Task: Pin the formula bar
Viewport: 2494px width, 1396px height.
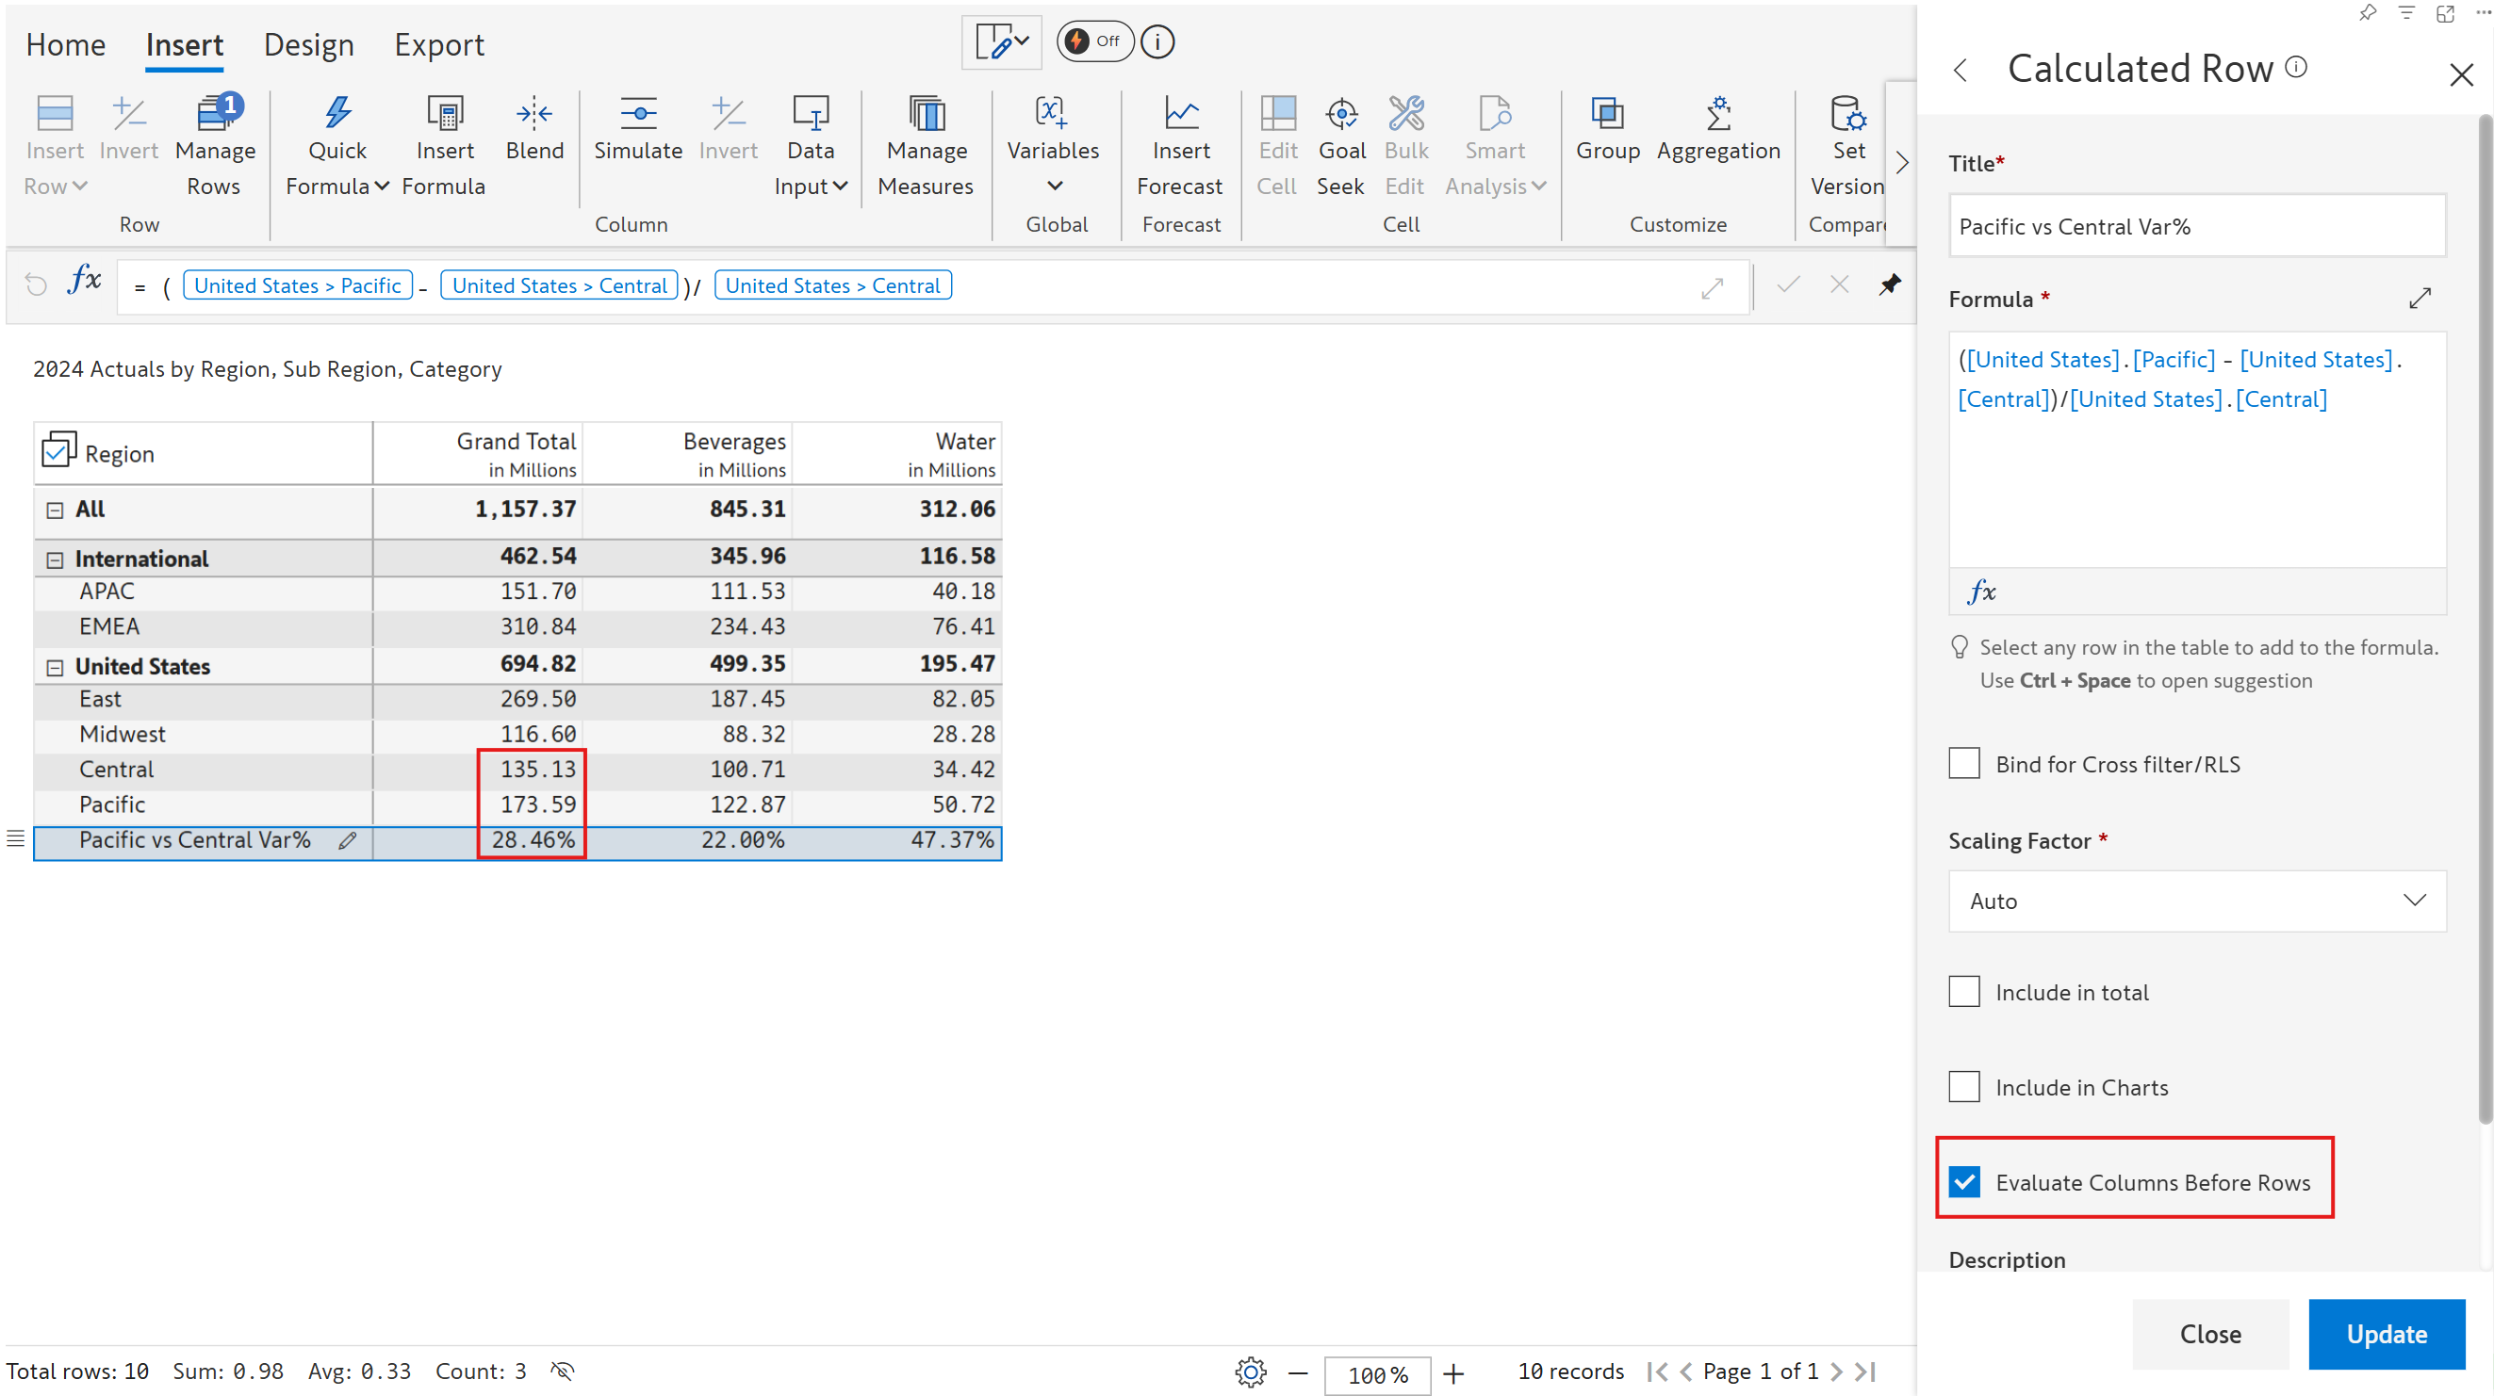Action: [1889, 284]
